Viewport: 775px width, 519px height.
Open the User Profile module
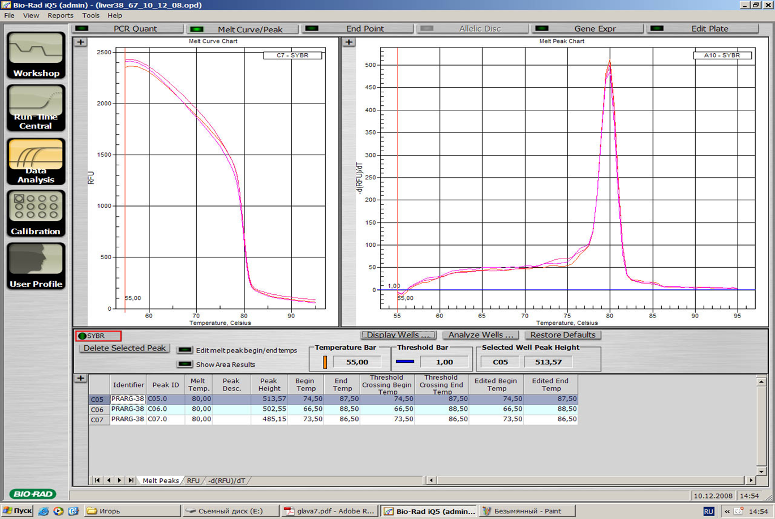[36, 267]
